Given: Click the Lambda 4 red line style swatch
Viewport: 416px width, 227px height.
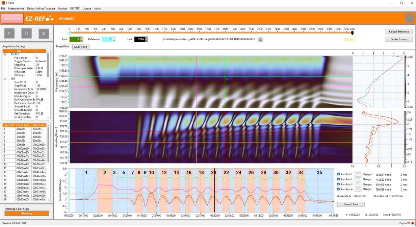Looking at the screenshot, I should pos(358,190).
